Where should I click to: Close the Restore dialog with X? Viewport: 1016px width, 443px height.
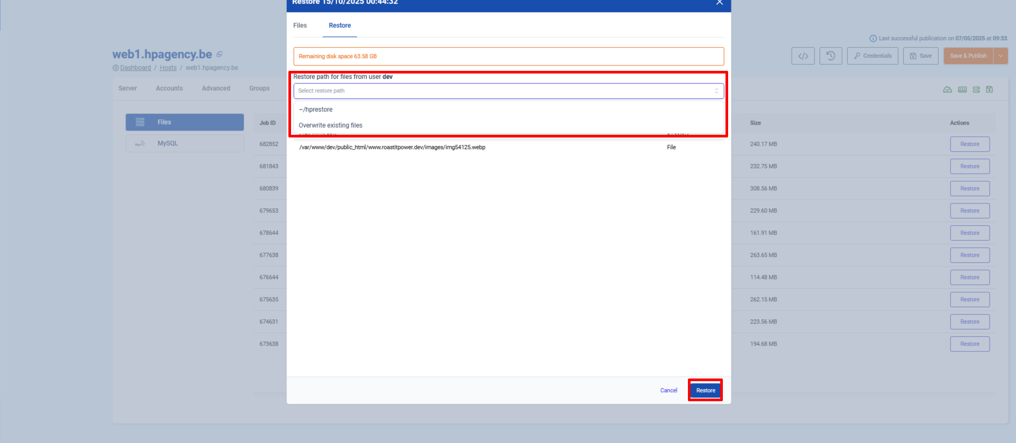pyautogui.click(x=719, y=3)
